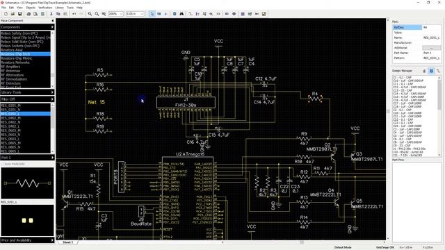Click the Print icon in toolbar
The height and width of the screenshot is (250, 445).
pyautogui.click(x=29, y=14)
